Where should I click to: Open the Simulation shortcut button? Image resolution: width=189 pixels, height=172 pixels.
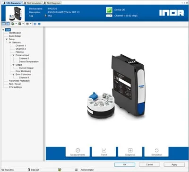tap(156, 152)
